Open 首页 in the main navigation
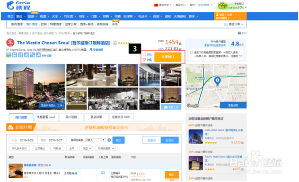Image resolution: width=299 pixels, height=182 pixels. point(10,17)
